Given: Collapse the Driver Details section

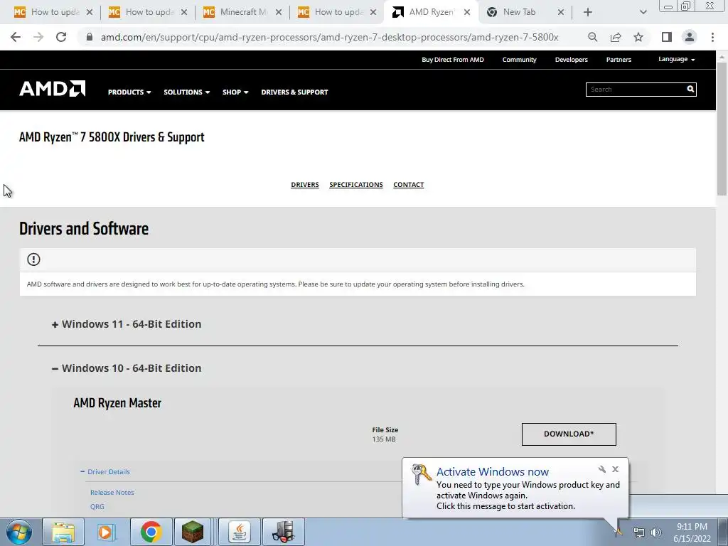Looking at the screenshot, I should click(x=105, y=472).
